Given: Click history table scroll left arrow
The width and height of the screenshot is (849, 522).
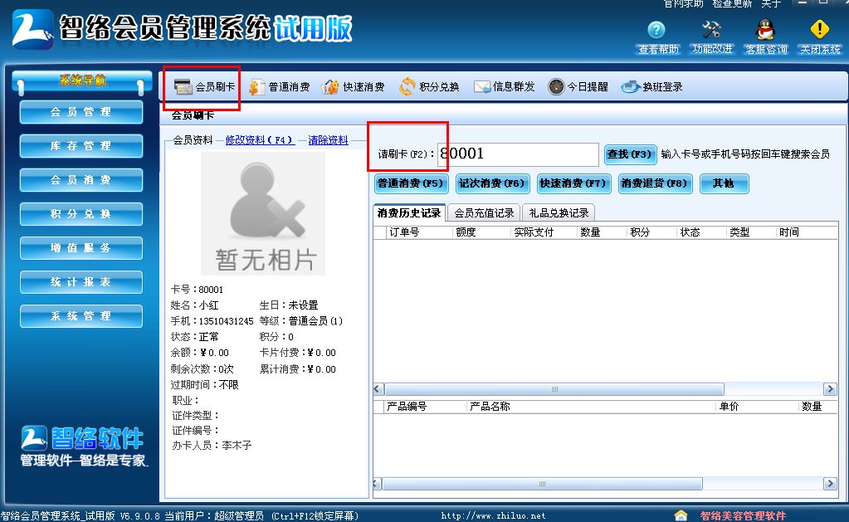Looking at the screenshot, I should click(x=378, y=389).
